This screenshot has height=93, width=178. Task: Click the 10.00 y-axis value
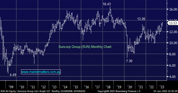173,43
